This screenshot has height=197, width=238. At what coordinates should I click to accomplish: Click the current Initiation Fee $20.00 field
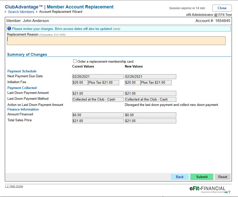(80, 83)
